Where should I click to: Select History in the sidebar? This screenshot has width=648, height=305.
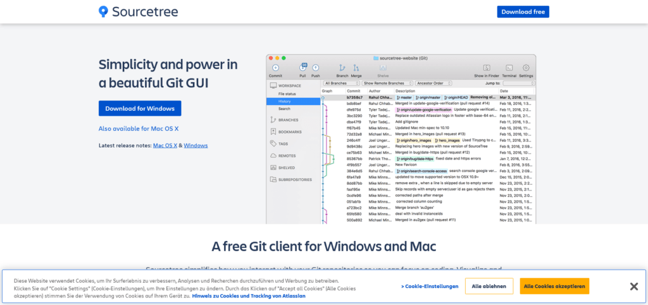(x=294, y=101)
